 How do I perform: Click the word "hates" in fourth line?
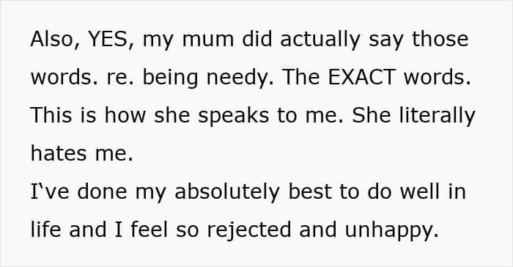(59, 153)
